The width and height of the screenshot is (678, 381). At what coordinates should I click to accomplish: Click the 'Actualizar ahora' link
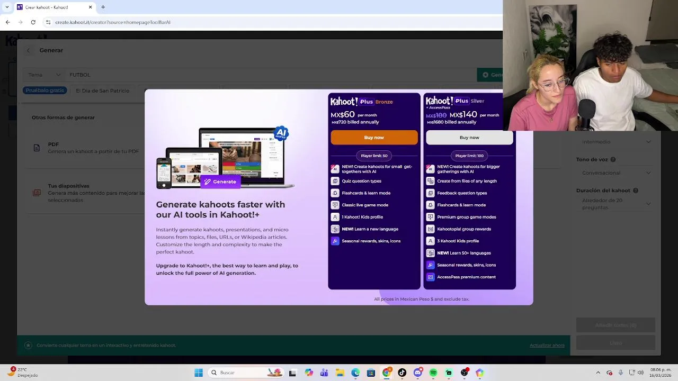[x=547, y=346]
